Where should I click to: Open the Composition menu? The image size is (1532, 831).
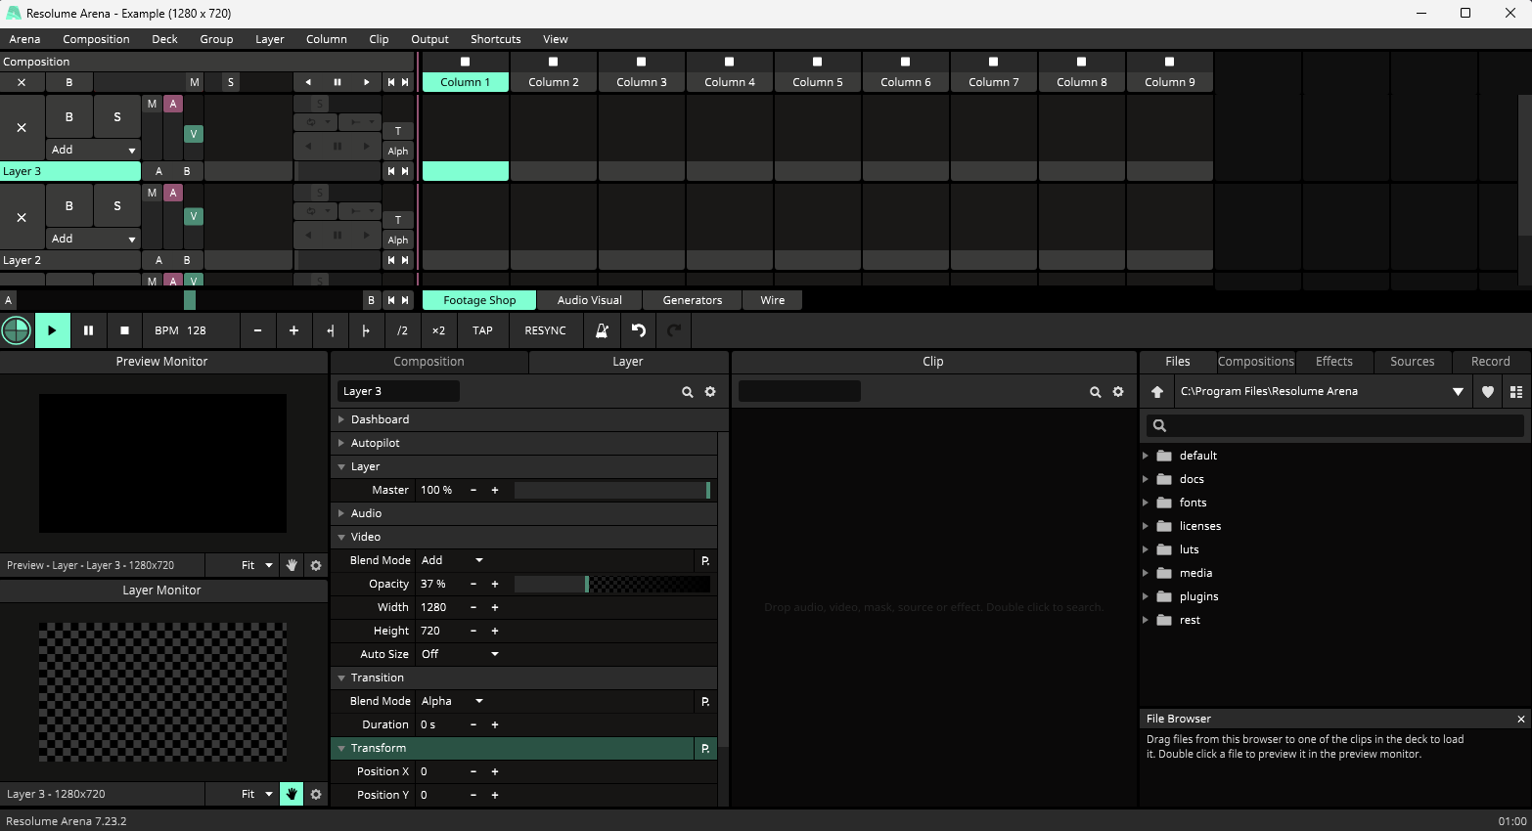click(96, 39)
